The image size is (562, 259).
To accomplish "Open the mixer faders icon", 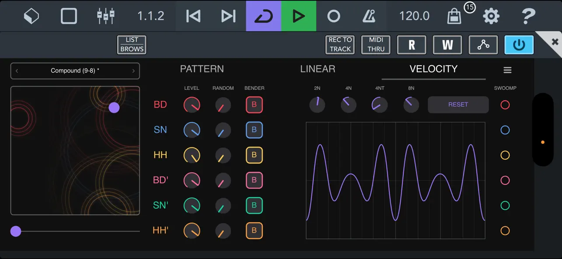I will point(106,16).
